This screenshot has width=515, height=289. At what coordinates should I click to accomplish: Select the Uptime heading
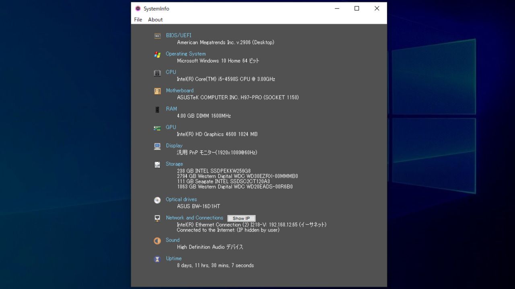(x=174, y=258)
